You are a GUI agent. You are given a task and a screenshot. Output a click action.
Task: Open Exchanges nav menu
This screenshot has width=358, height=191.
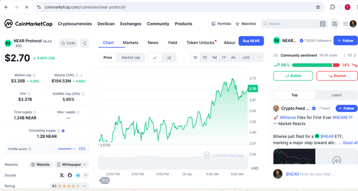(131, 24)
